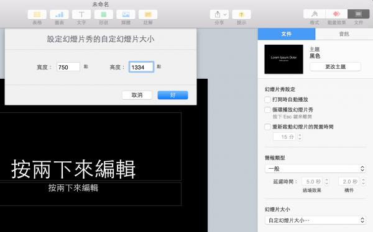
Task: Enable 循環播放幻燈片秀 checkbox
Action: point(267,110)
